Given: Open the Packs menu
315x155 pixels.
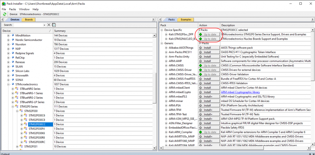Looking at the screenshot, I should 12,9.
